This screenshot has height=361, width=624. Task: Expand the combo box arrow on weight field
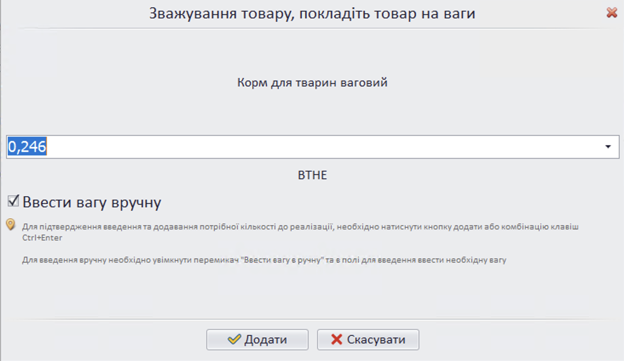[x=609, y=147]
